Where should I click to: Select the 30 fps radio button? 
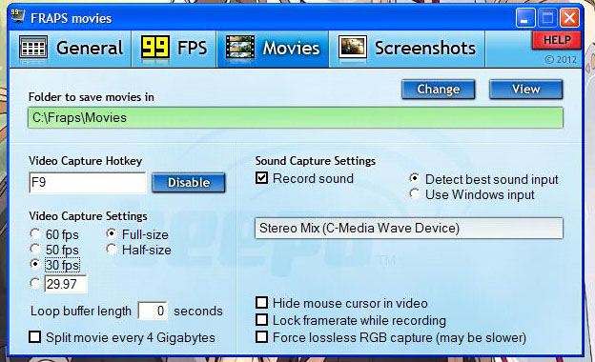[x=35, y=264]
